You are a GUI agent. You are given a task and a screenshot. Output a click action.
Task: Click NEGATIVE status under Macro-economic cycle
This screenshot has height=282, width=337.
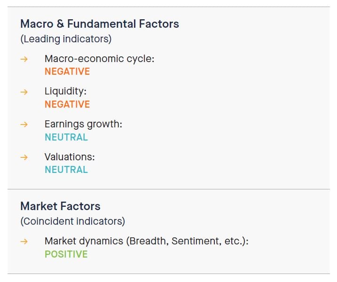tap(67, 72)
